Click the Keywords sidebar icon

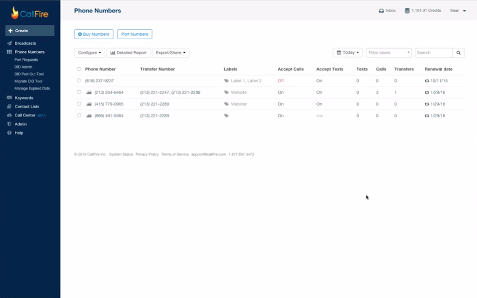9,98
